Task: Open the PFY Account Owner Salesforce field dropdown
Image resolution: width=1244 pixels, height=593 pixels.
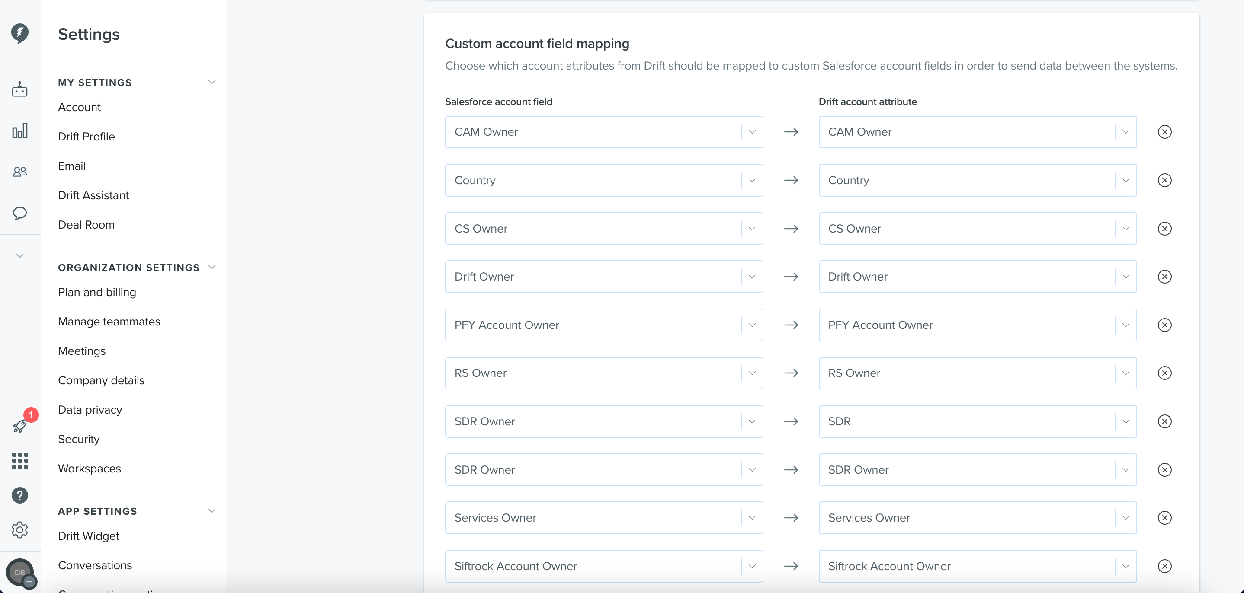Action: (x=604, y=325)
